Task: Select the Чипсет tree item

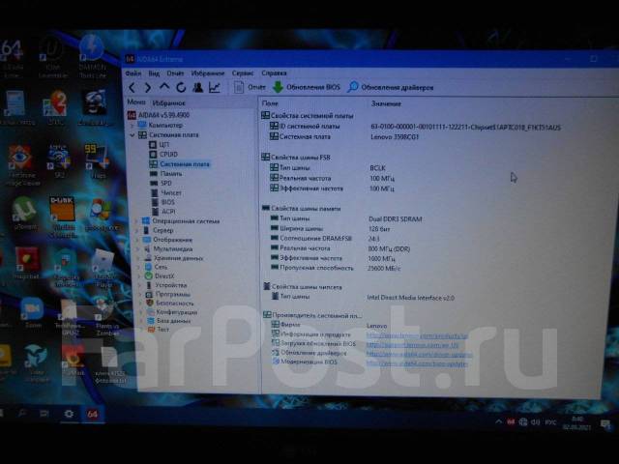Action: coord(166,193)
